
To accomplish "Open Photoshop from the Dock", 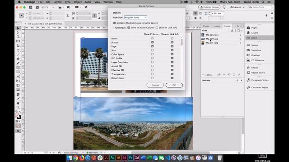I will (131, 157).
